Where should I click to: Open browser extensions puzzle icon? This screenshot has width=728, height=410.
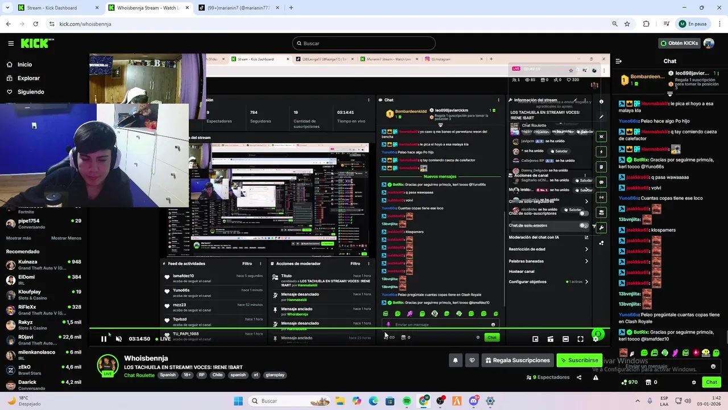[646, 24]
